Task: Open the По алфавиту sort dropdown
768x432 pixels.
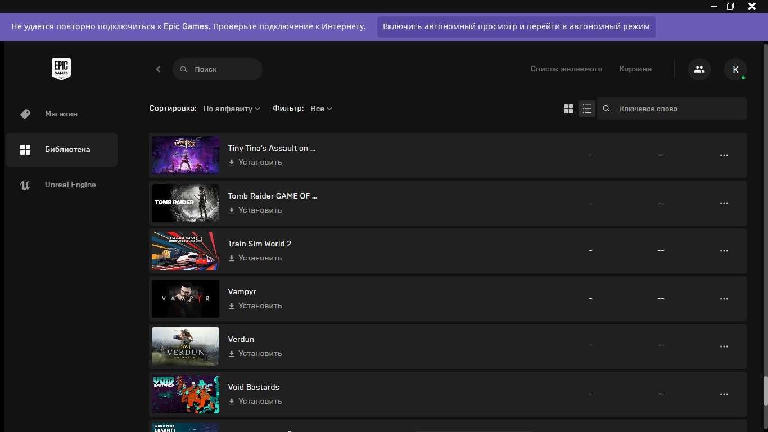Action: pyautogui.click(x=232, y=109)
